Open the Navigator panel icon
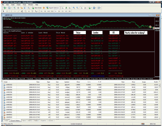The height and width of the screenshot is (126, 162). [x=22, y=8]
